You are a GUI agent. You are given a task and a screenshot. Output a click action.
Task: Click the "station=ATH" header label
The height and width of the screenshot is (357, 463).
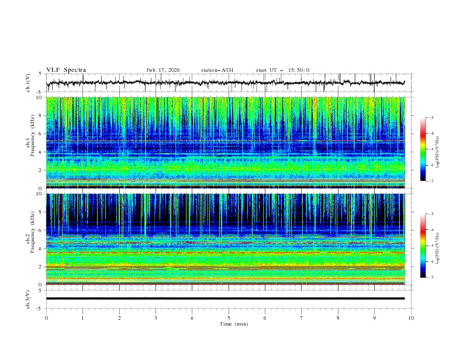[x=217, y=70]
